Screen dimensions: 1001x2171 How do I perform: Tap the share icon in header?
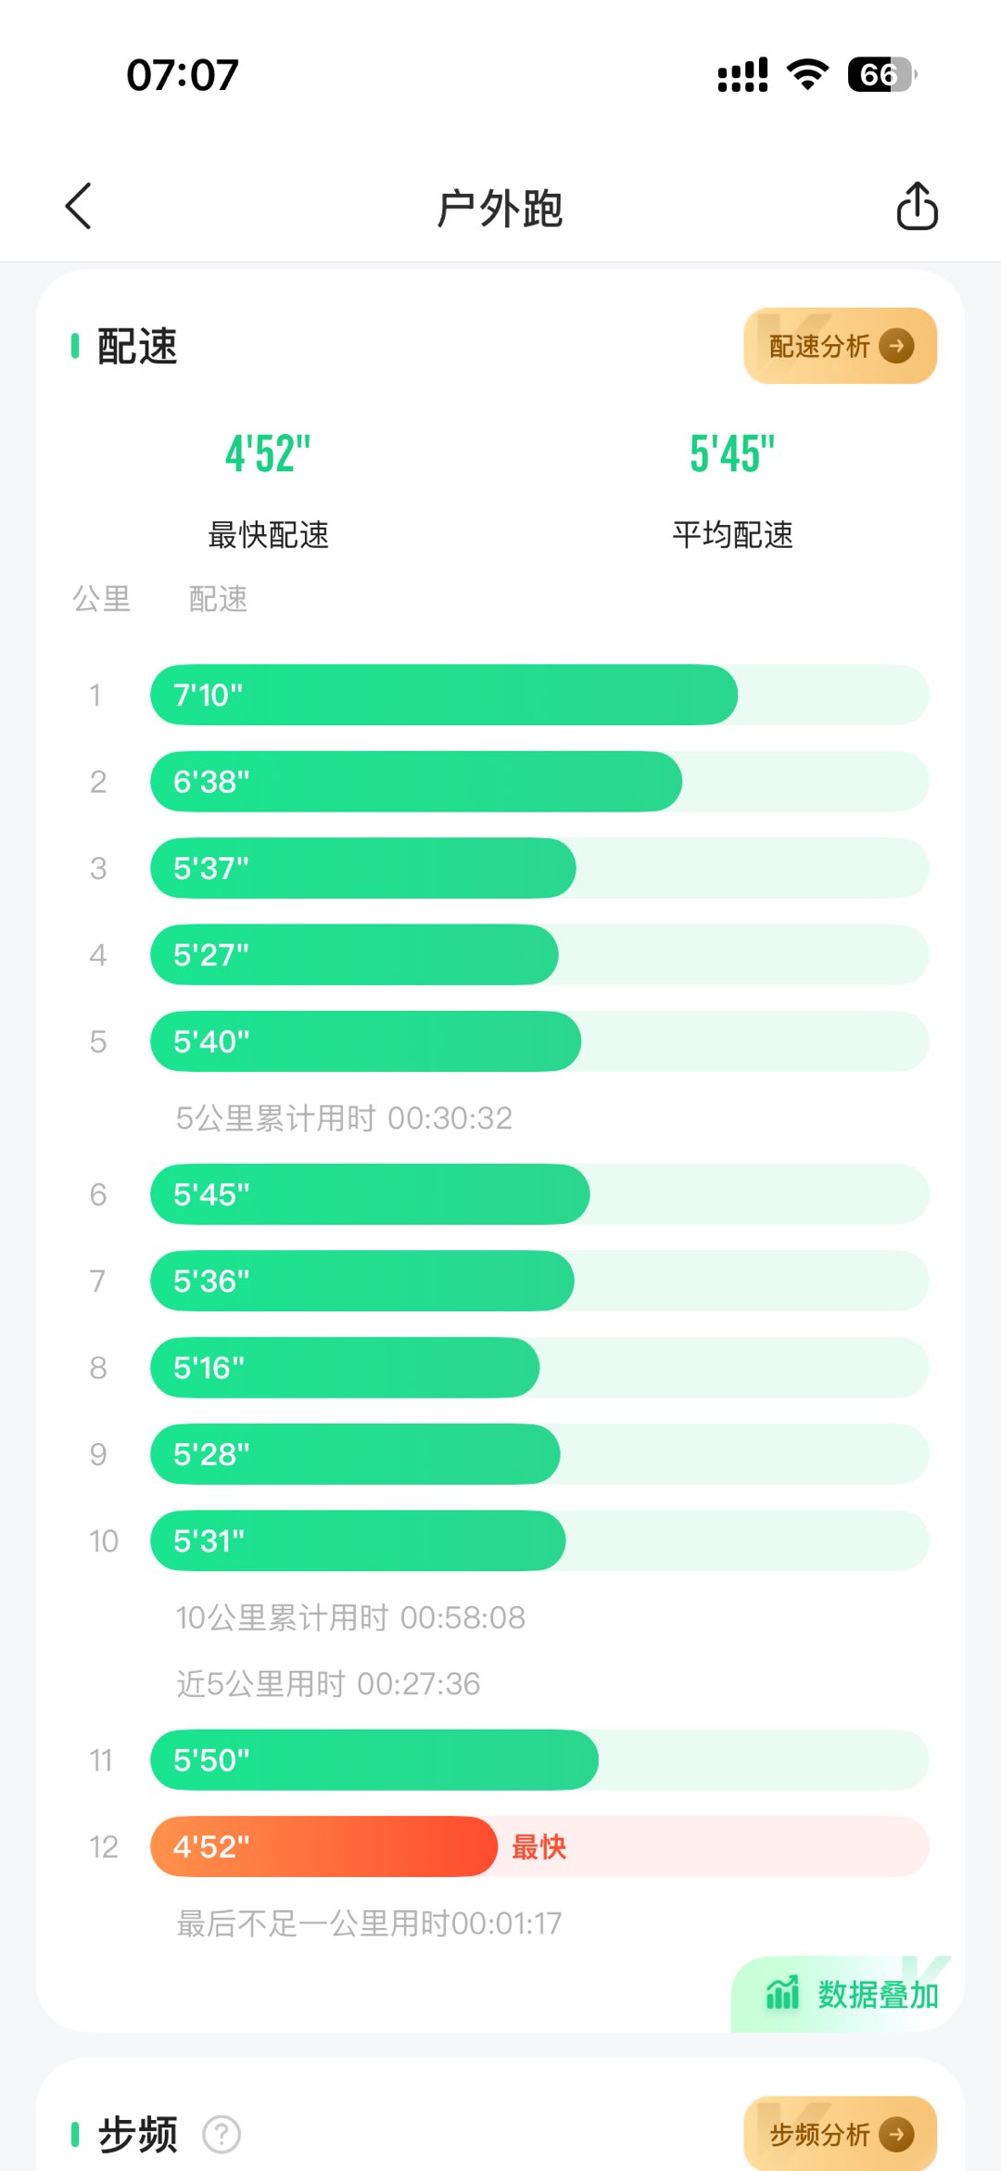(917, 205)
